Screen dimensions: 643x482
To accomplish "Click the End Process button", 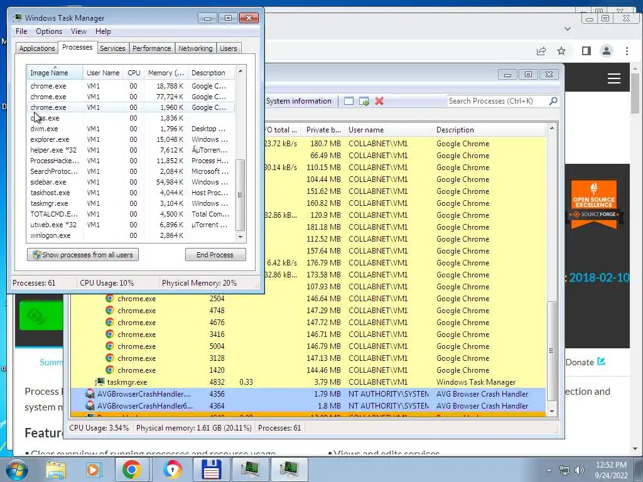I will 215,255.
